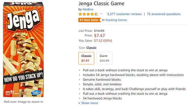Screen dimensions: 187x106
Task: Select the Classic size option
Action: [x=86, y=58]
